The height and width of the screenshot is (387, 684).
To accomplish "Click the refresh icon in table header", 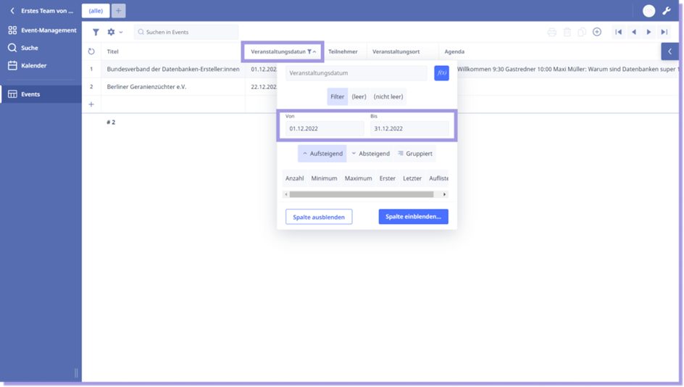I will (91, 51).
